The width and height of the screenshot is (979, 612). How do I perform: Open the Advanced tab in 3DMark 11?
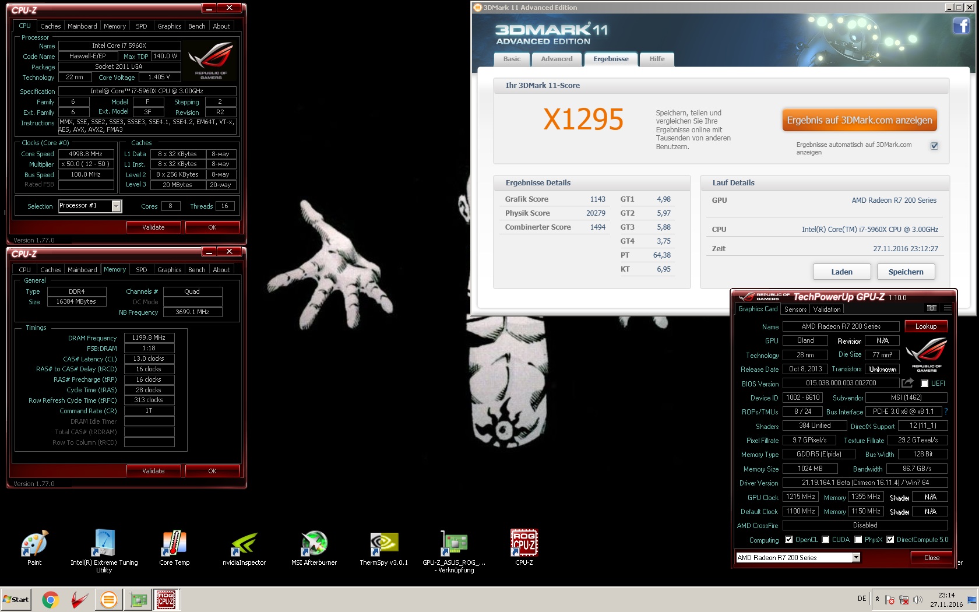(x=557, y=59)
